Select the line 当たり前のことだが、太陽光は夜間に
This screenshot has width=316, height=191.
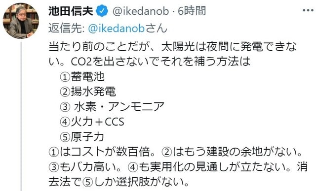click(x=145, y=47)
